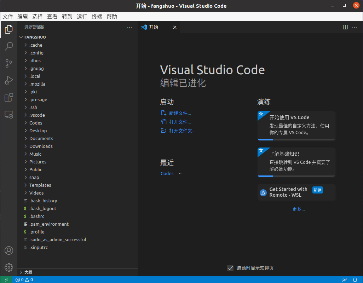Open the 转到 menu
Screen dimensions: 363x283
[67, 17]
